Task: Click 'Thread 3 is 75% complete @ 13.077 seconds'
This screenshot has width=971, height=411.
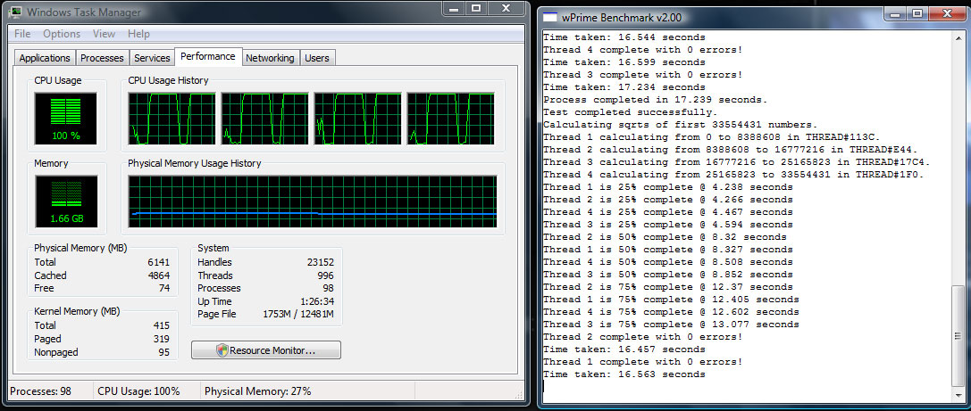Action: pyautogui.click(x=671, y=325)
